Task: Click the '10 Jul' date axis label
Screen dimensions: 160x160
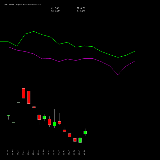Action: pos(84,152)
